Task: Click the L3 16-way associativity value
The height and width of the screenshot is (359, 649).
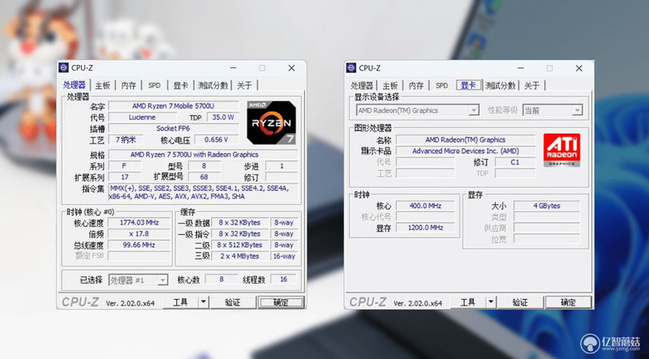Action: [x=284, y=256]
